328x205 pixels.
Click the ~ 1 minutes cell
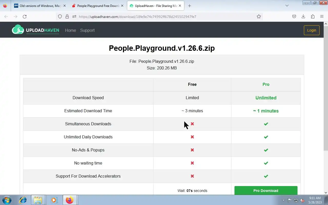[266, 111]
